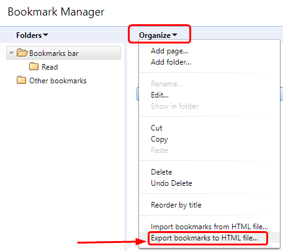Click the Other bookmarks folder icon
This screenshot has width=283, height=251.
coord(21,80)
